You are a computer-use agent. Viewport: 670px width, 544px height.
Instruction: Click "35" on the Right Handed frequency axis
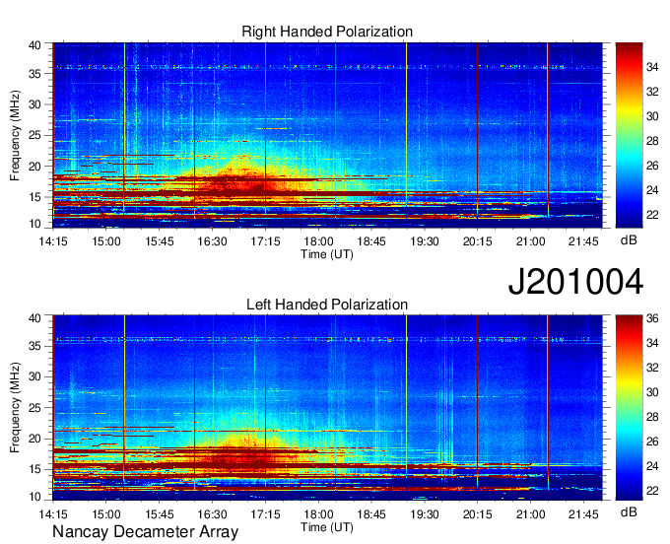(34, 74)
